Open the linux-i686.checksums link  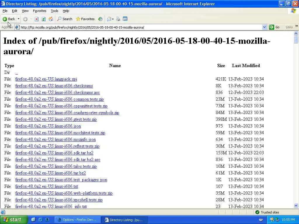tap(54, 86)
